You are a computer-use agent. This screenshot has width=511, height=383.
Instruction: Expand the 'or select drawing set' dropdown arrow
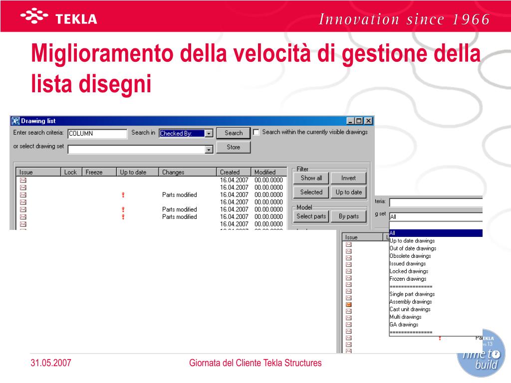pos(209,150)
